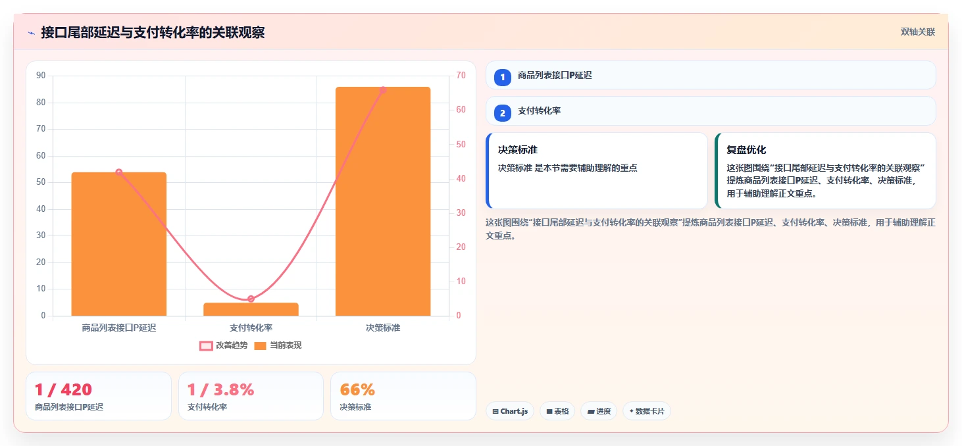Viewport: 962px width, 446px height.
Task: Click the summary paragraph below the cards
Action: coord(711,229)
